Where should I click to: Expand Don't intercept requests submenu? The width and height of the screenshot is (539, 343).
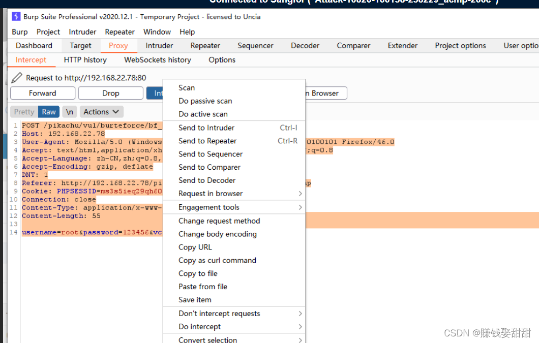click(234, 314)
